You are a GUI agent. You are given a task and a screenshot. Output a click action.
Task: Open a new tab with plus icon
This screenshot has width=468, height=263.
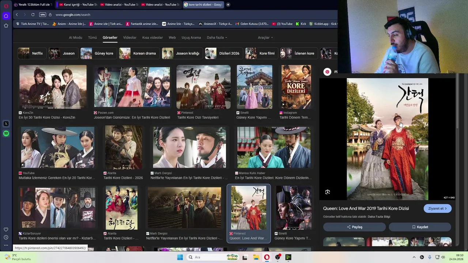point(228,5)
